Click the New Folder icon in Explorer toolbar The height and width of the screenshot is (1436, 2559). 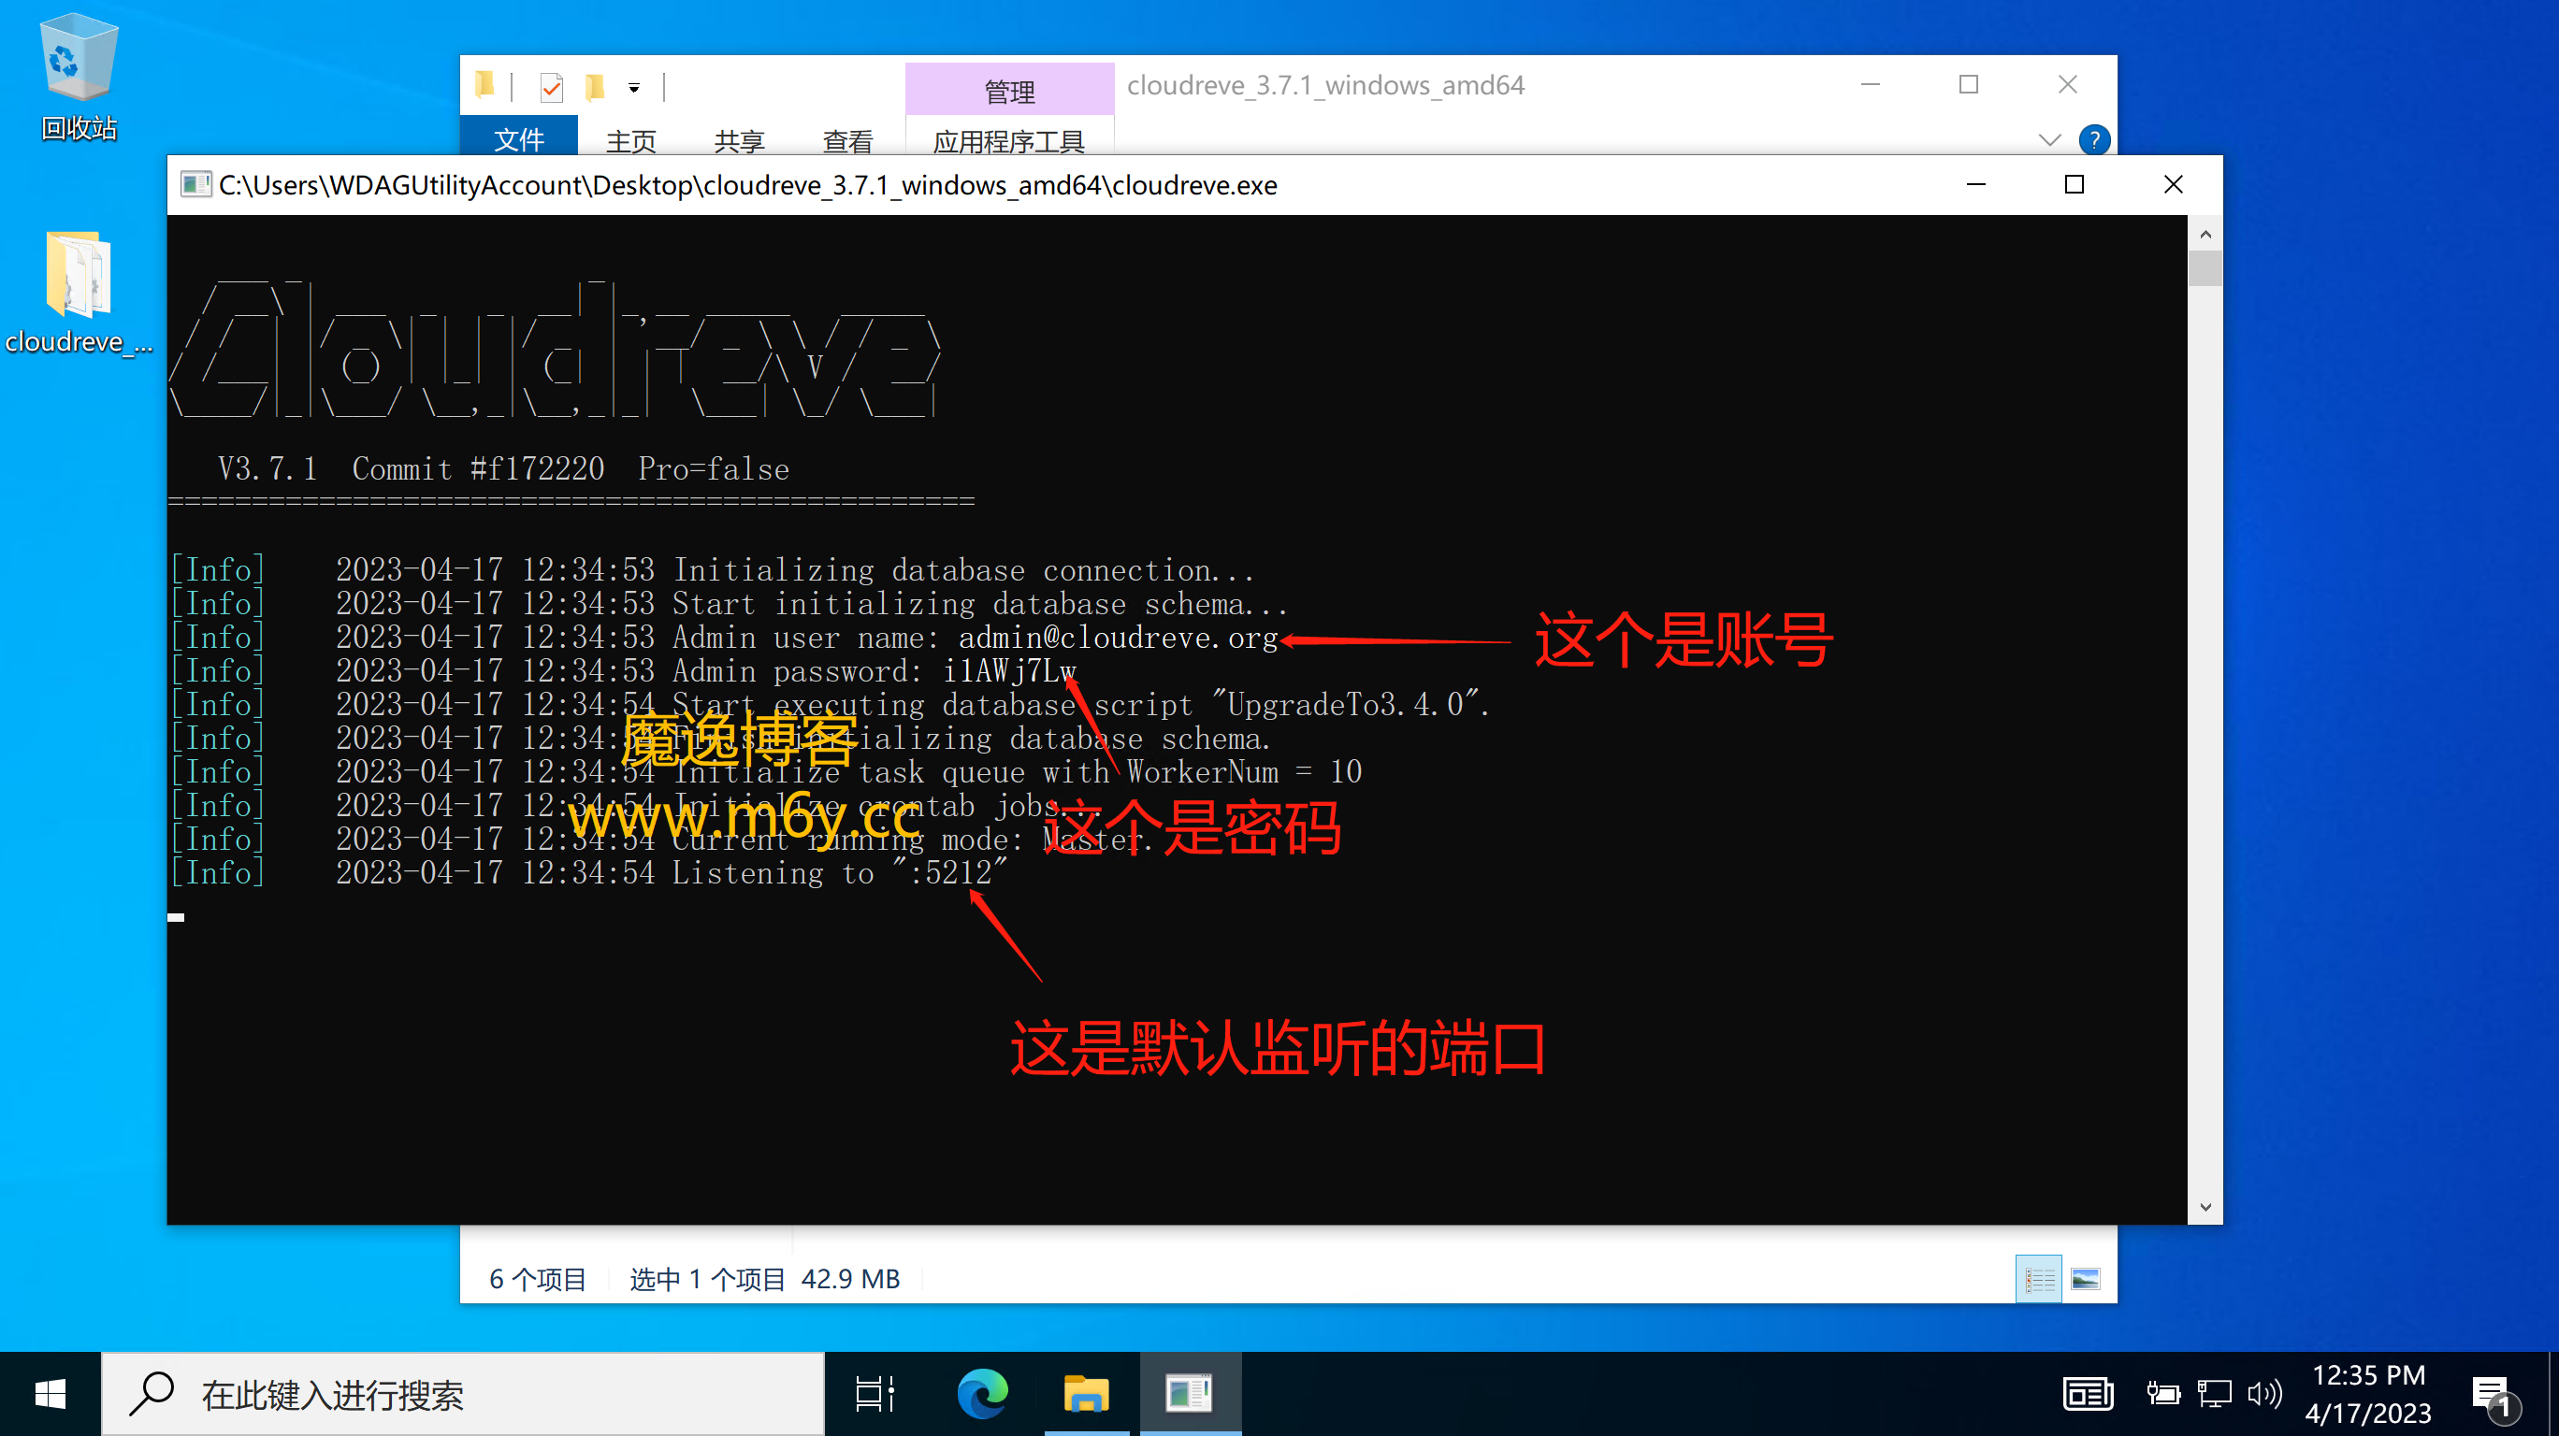point(594,87)
